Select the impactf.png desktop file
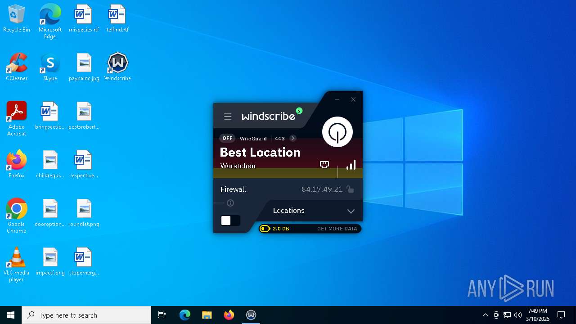 50,262
